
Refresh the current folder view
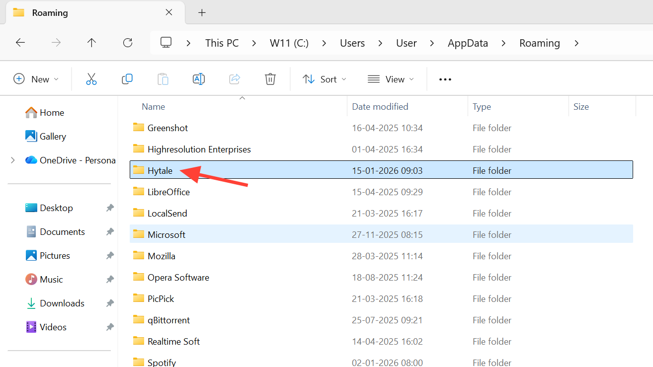128,43
